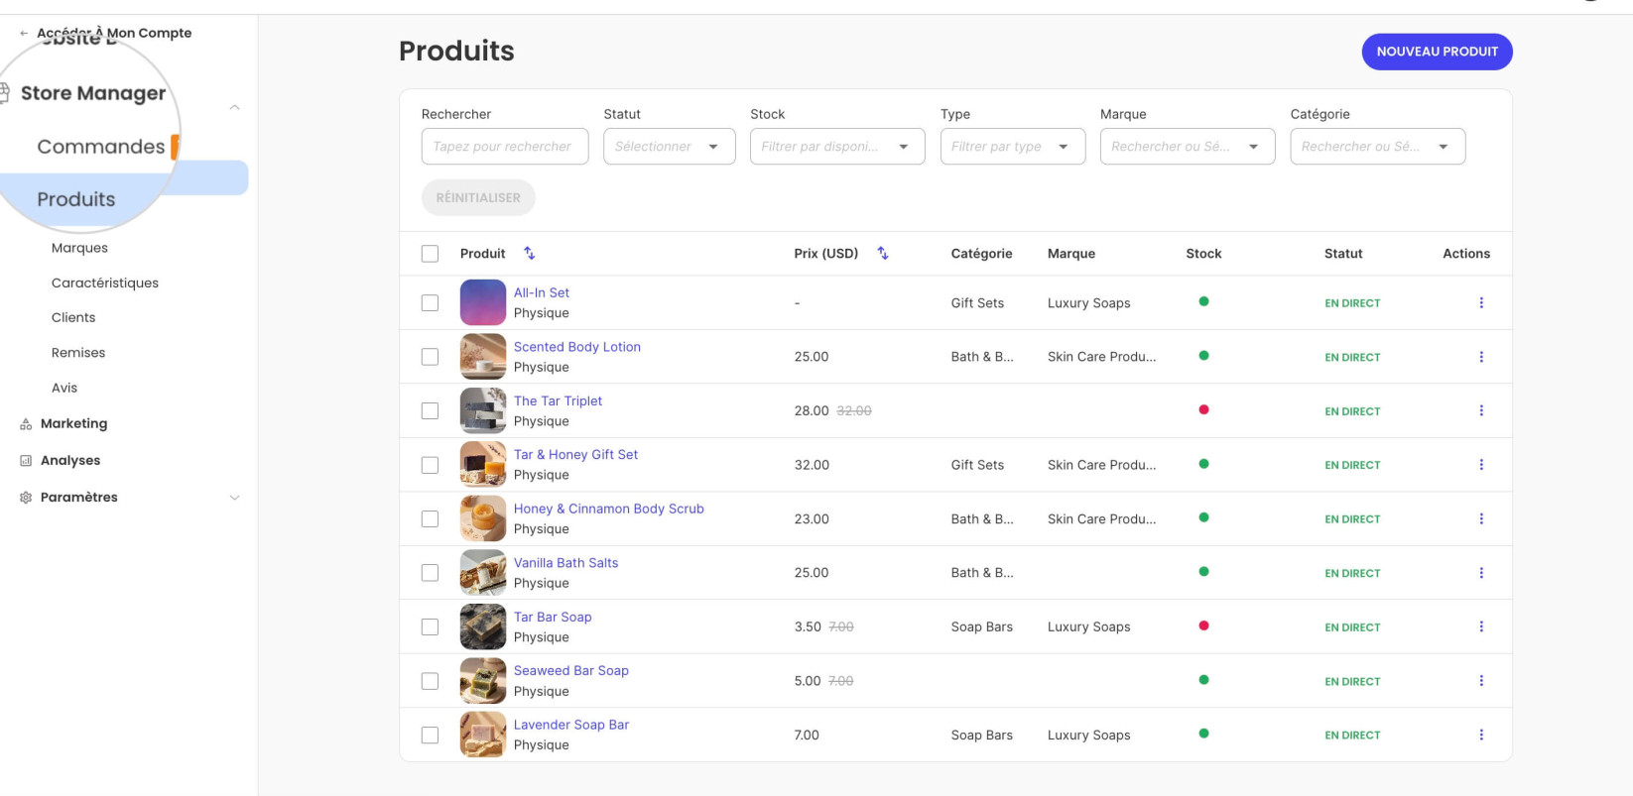The width and height of the screenshot is (1633, 796).
Task: Click the Vanilla Bath Salts thumbnail image
Action: point(483,573)
